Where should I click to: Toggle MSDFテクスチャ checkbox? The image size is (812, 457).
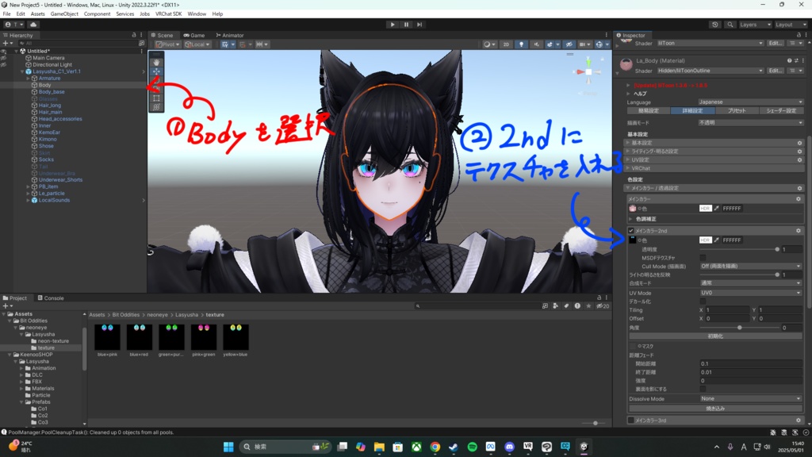click(x=703, y=258)
